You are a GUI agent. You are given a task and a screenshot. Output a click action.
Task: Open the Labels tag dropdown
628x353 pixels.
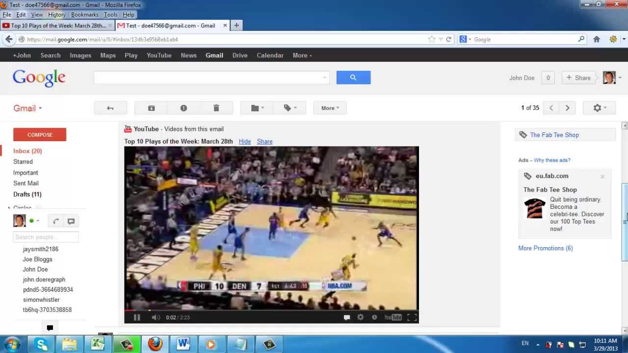[x=290, y=108]
